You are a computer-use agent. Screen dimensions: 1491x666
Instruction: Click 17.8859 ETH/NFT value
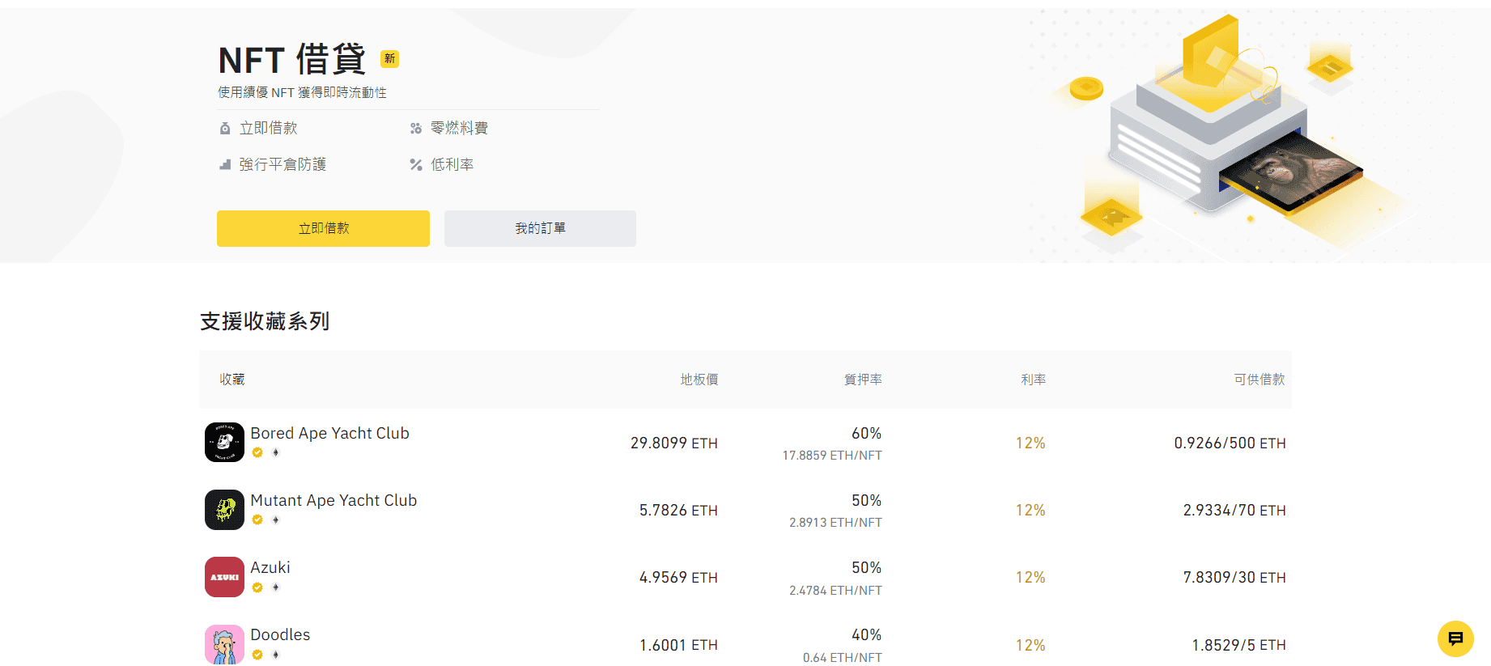pos(832,455)
